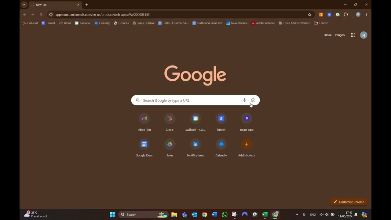Click the voice search microphone icon
The image size is (391, 220).
[x=244, y=100]
